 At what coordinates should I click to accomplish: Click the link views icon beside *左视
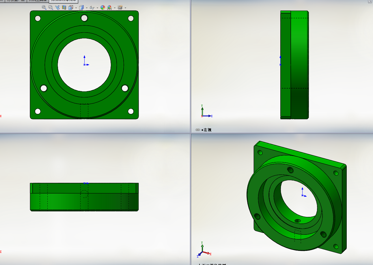[x=198, y=130]
